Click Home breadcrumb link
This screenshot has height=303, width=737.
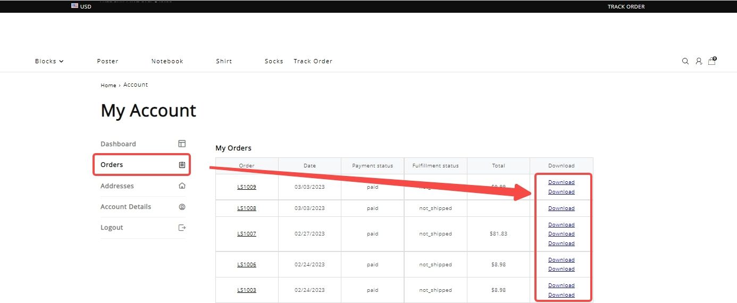tap(108, 85)
